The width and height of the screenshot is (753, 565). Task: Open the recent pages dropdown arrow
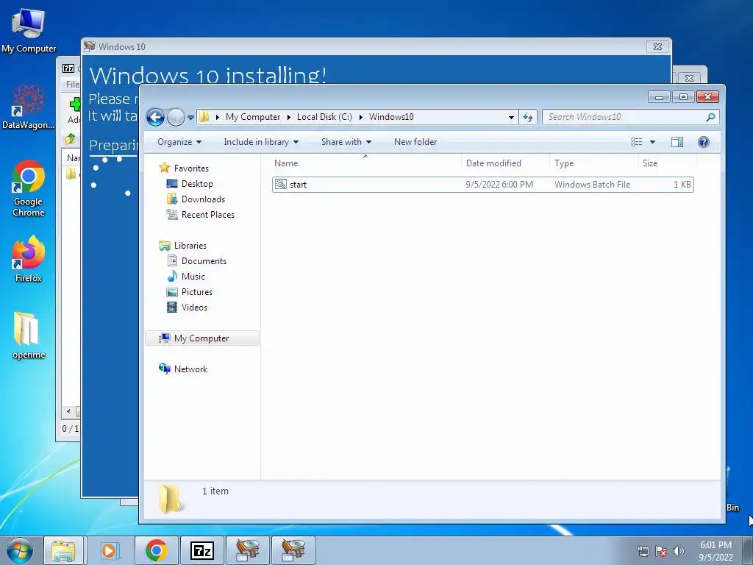click(190, 117)
